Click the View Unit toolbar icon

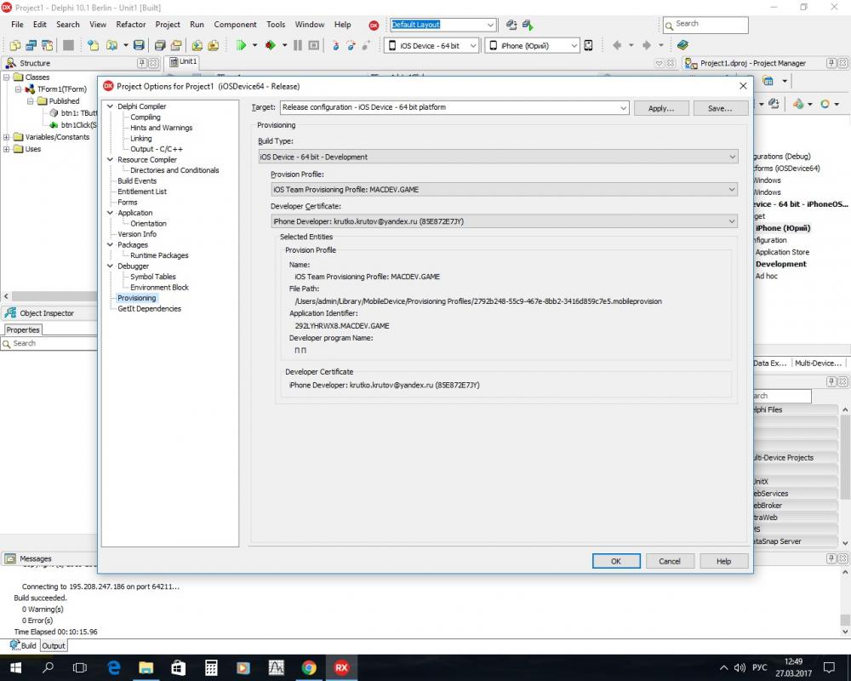pos(15,46)
